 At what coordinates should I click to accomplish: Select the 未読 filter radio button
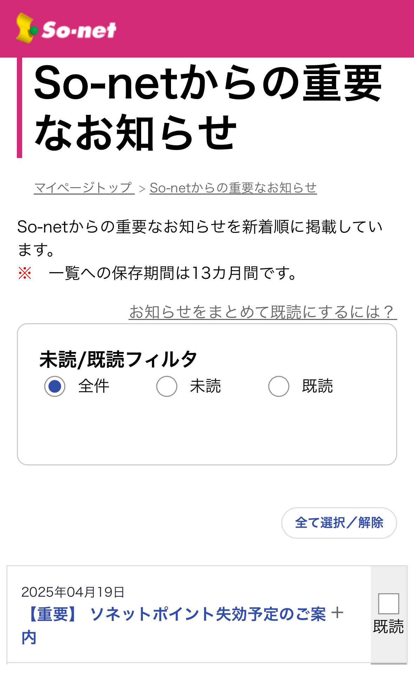[x=167, y=386]
